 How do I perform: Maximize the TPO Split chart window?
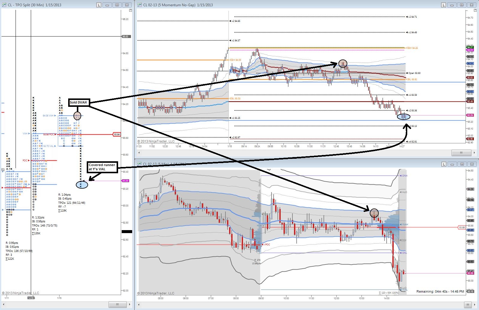(117, 5)
